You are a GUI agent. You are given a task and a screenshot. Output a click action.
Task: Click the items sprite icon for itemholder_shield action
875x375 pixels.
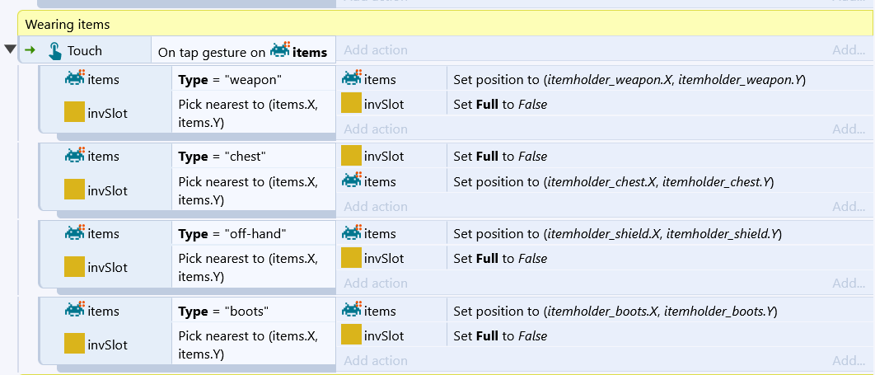pyautogui.click(x=352, y=232)
